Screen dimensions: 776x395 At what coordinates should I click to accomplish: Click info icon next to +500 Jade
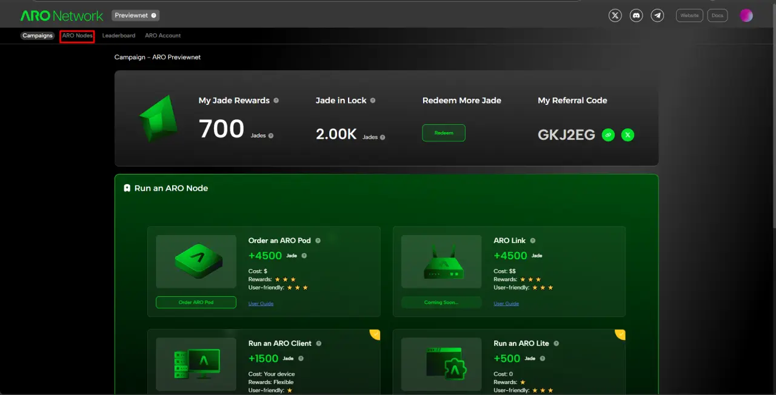542,359
